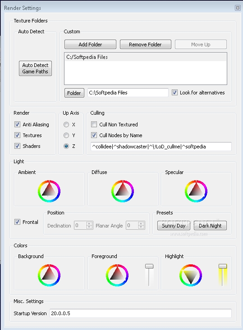
Task: Click the Background color wheel
Action: coord(49,275)
